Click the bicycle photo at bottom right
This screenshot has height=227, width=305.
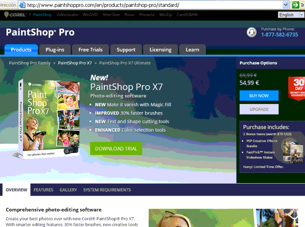click(277, 218)
